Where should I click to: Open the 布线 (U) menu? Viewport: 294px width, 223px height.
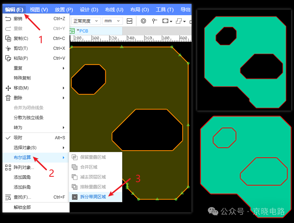114,10
